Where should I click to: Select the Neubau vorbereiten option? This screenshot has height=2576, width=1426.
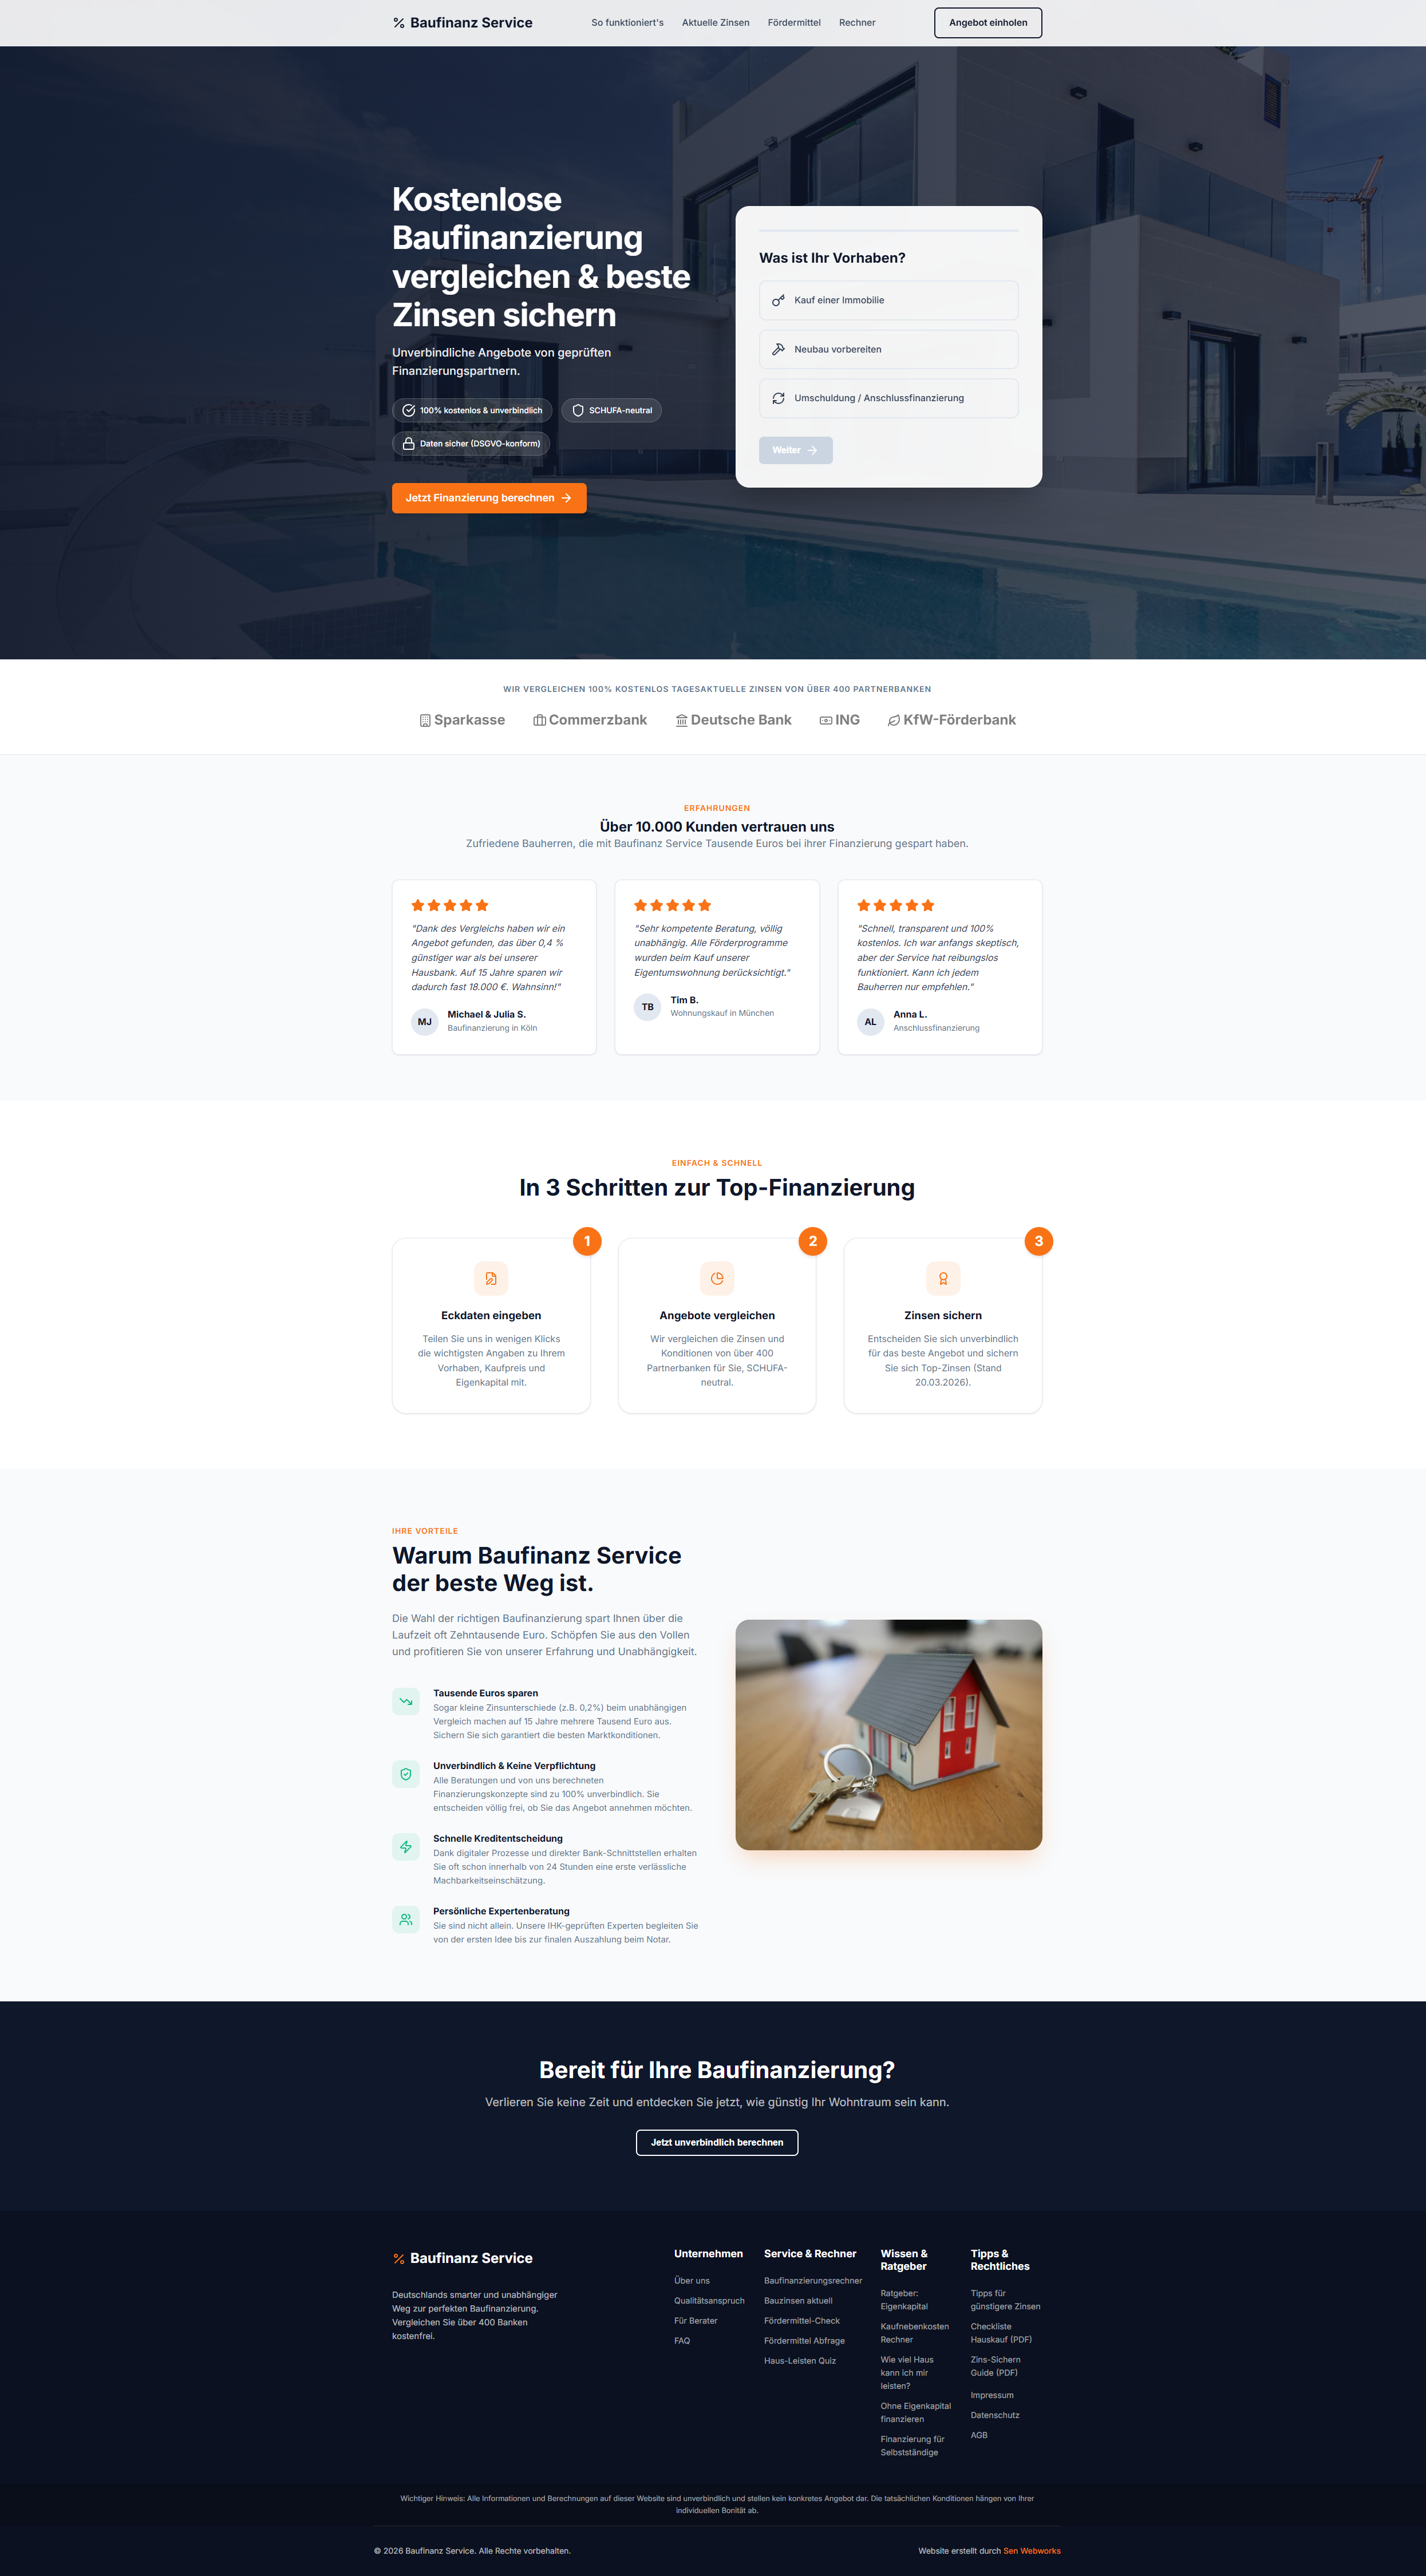(888, 349)
